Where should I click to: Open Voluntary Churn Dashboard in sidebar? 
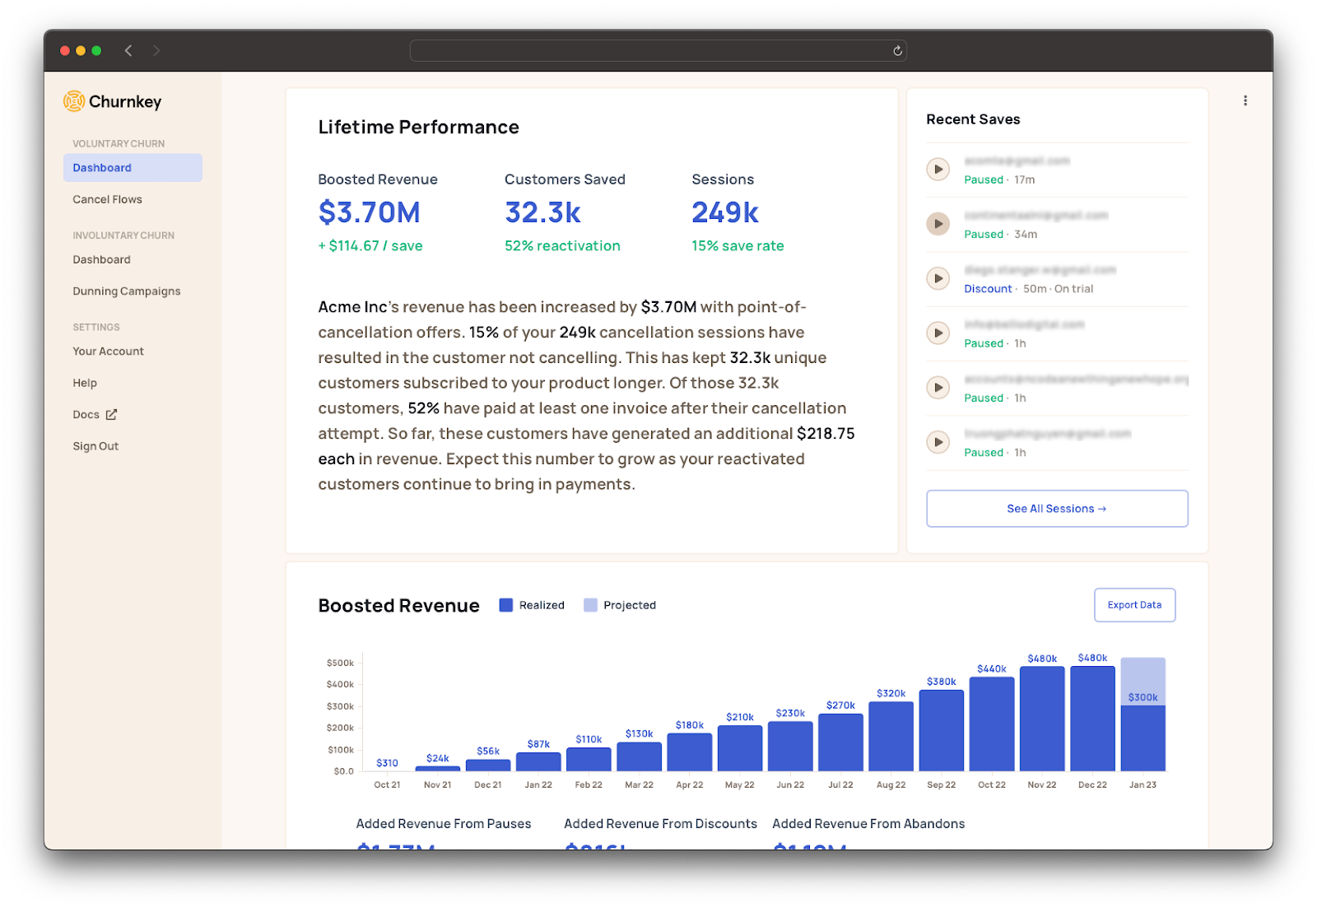click(102, 168)
